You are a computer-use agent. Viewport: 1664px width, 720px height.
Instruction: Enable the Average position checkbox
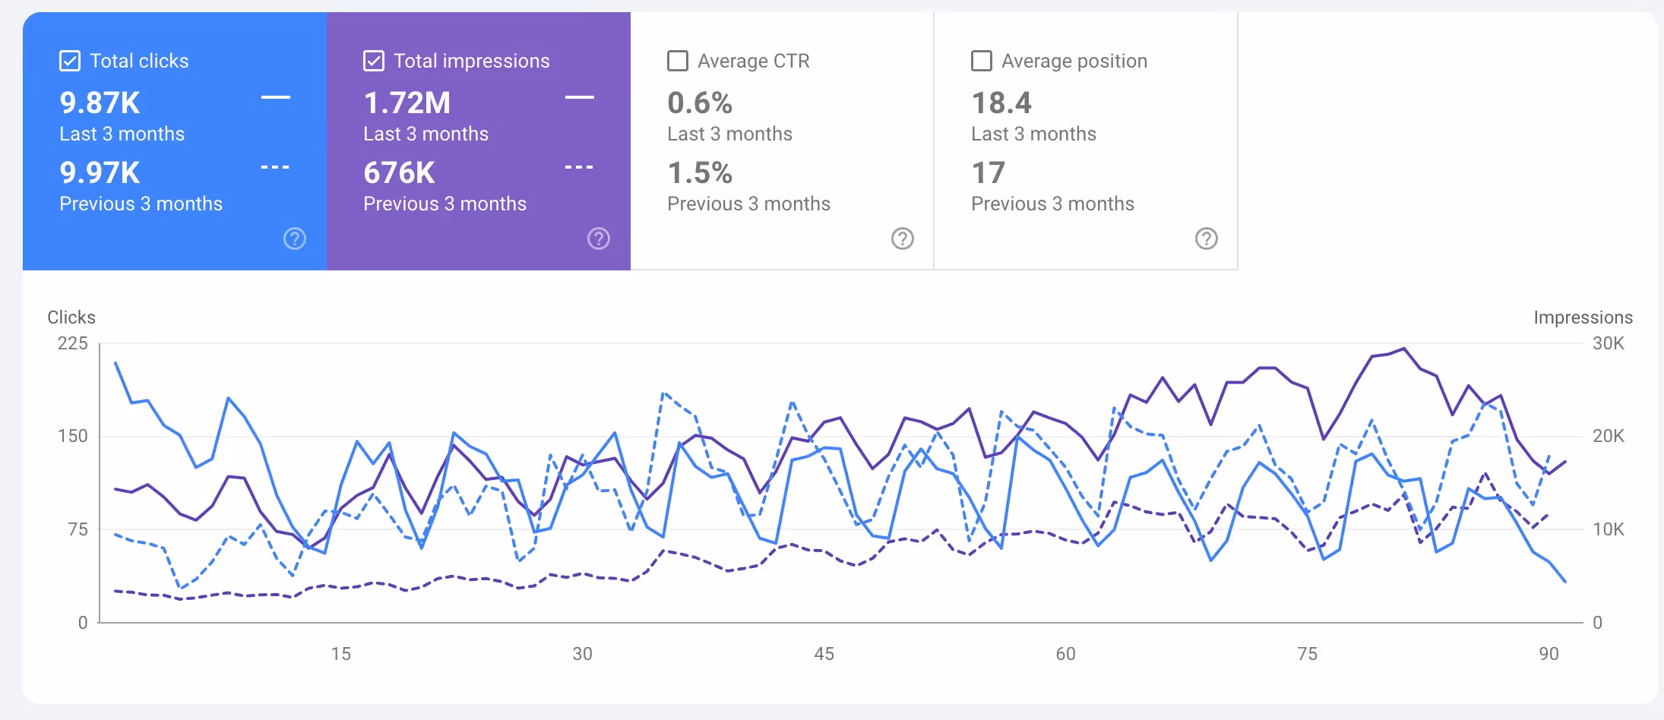point(981,60)
